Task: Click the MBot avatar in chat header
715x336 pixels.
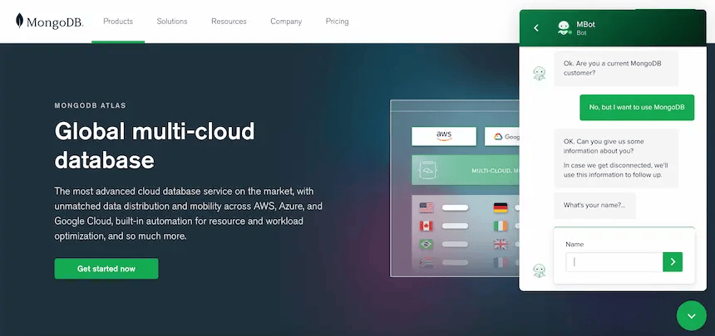Action: tap(565, 27)
